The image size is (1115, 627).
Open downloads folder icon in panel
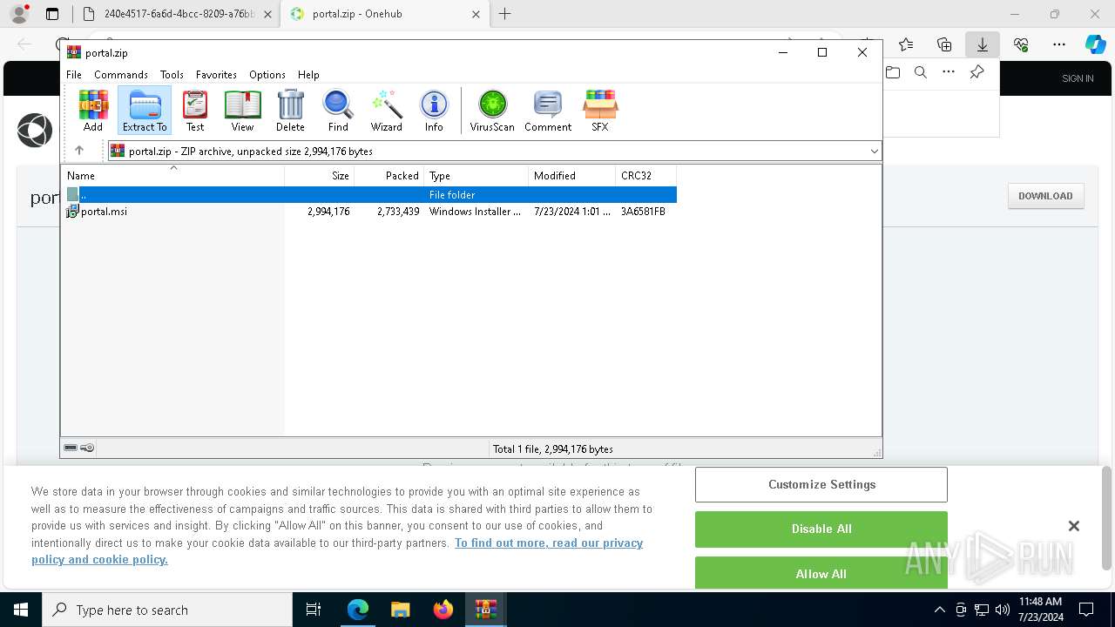893,72
